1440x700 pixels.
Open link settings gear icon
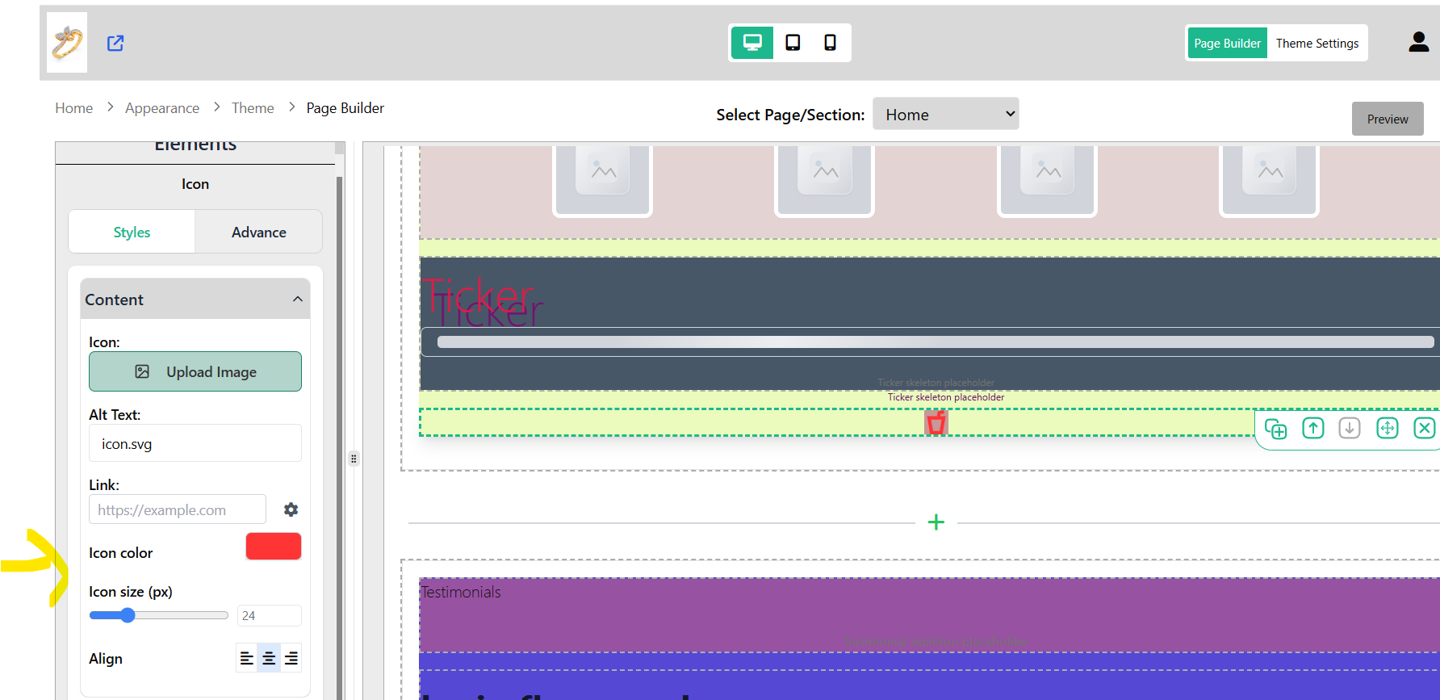tap(291, 509)
